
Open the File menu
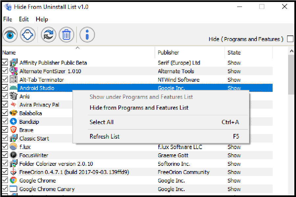pyautogui.click(x=8, y=19)
